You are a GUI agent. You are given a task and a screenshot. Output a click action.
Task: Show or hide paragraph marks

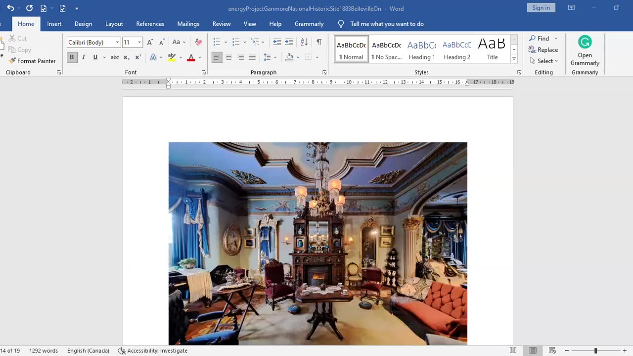tap(319, 43)
